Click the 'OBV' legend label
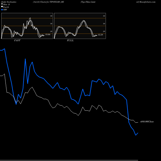Viewport: 161px width, 161px height. (5, 10)
